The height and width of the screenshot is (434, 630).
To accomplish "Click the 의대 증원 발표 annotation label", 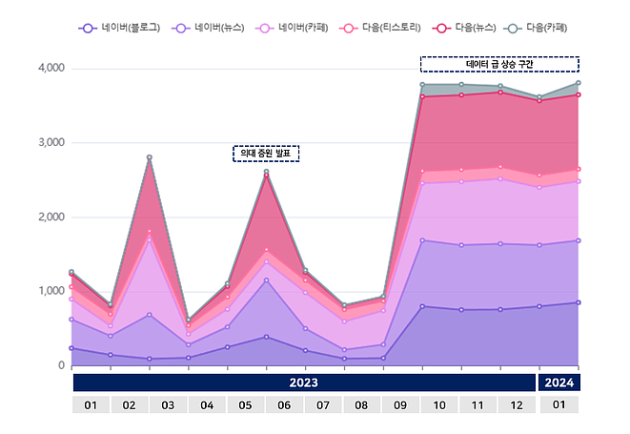I will (266, 153).
